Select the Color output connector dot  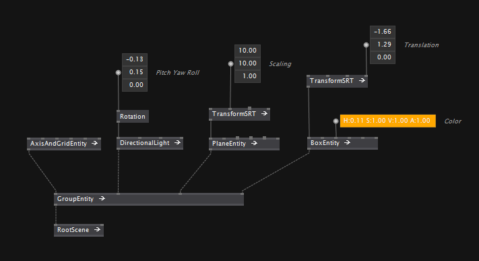tap(336, 121)
